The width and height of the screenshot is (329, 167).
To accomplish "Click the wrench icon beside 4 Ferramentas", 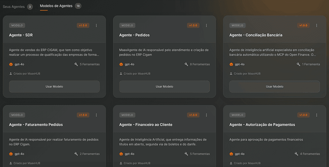I will click(x=296, y=154).
